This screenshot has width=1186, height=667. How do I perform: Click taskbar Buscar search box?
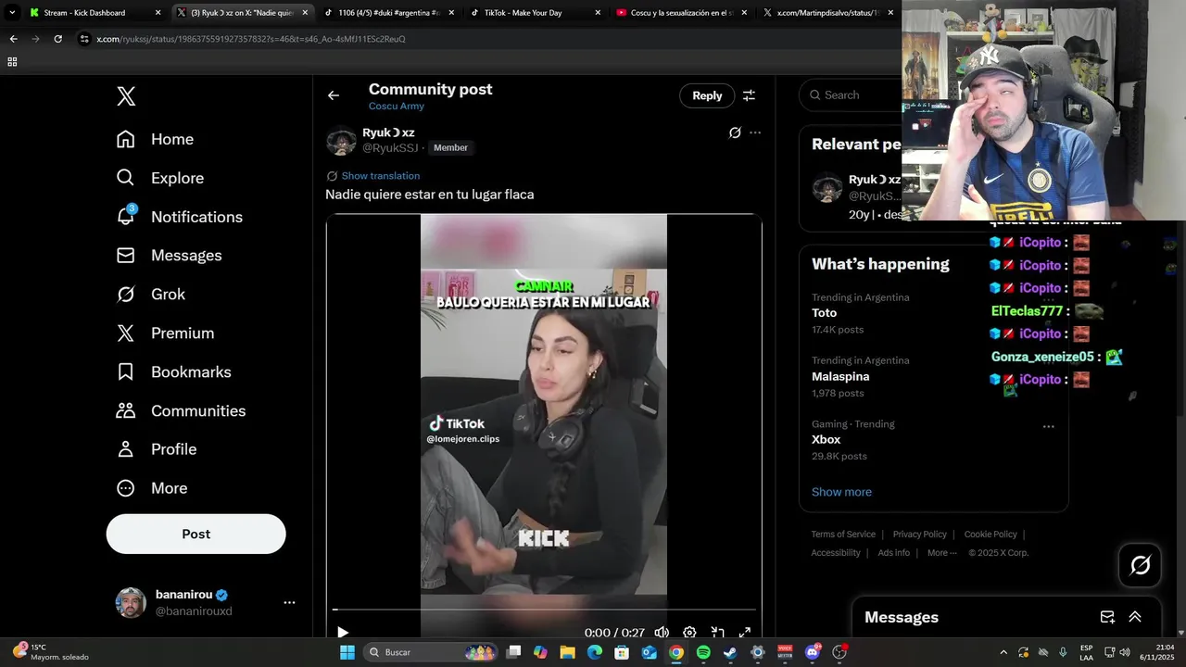(x=432, y=652)
